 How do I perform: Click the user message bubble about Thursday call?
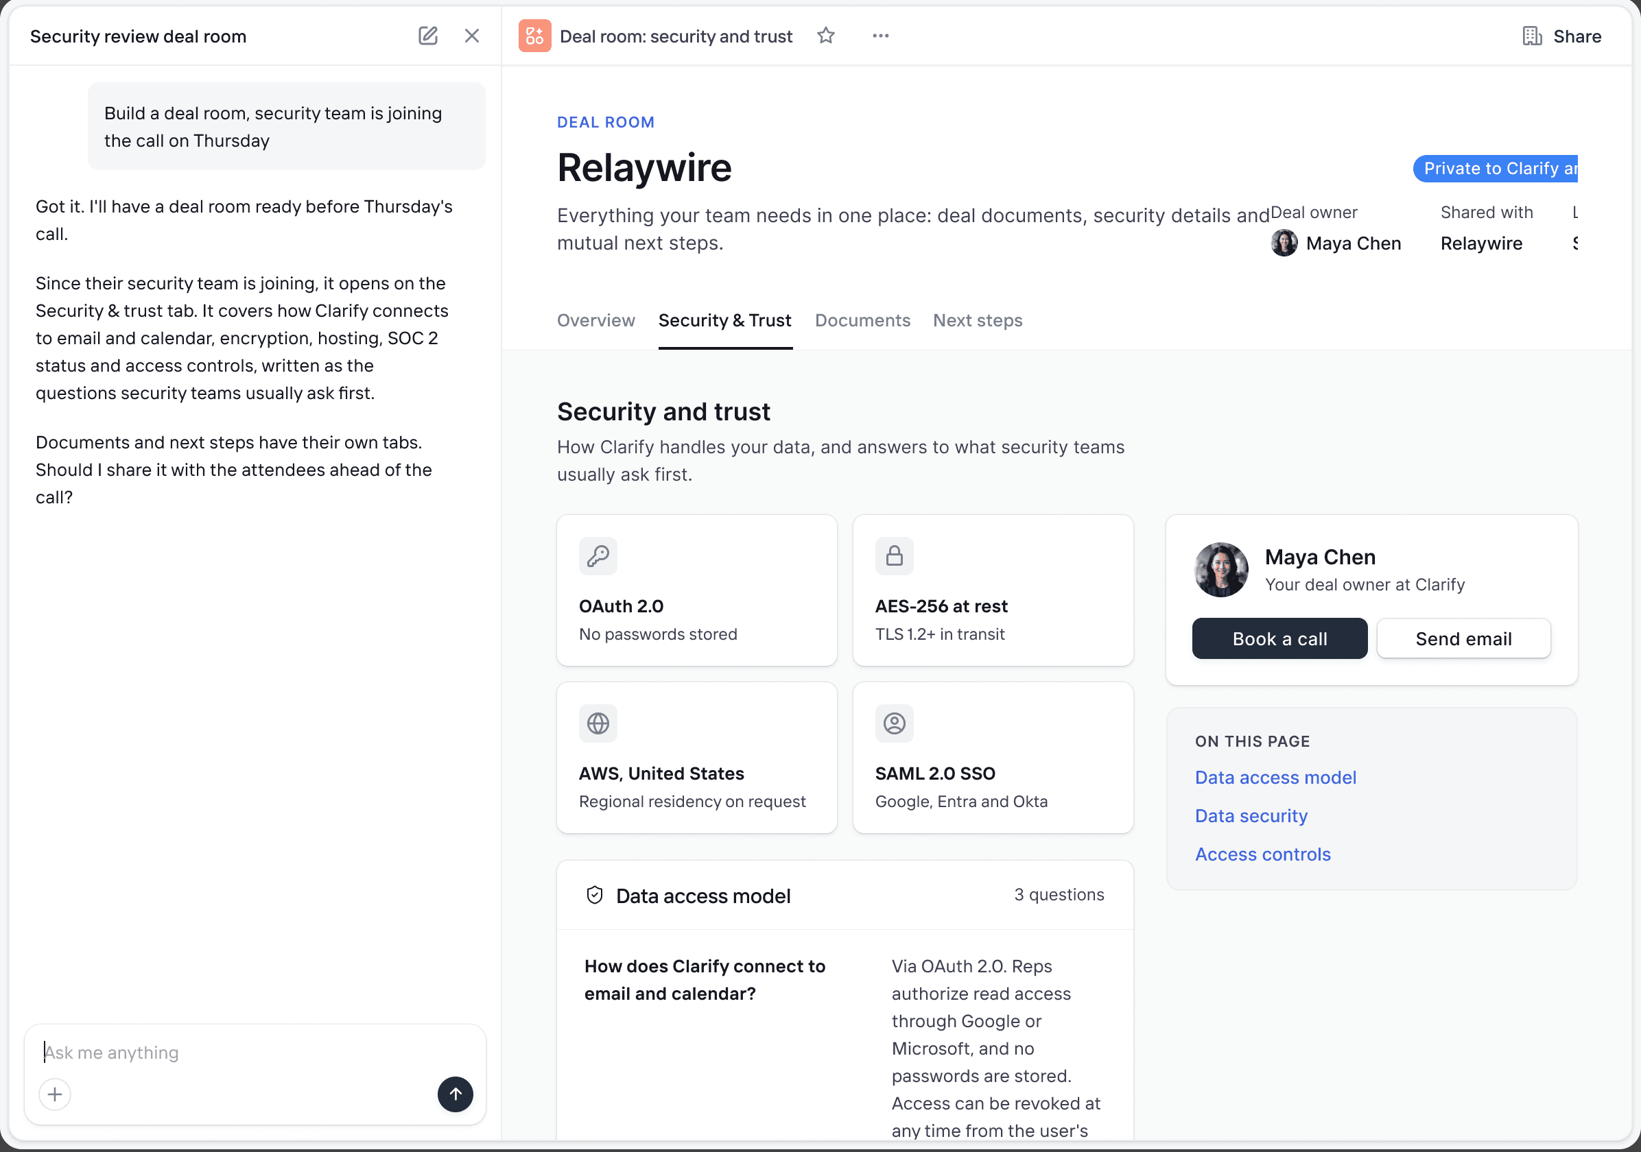pyautogui.click(x=287, y=126)
